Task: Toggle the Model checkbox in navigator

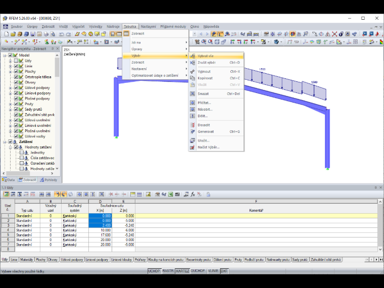Action: coord(10,55)
